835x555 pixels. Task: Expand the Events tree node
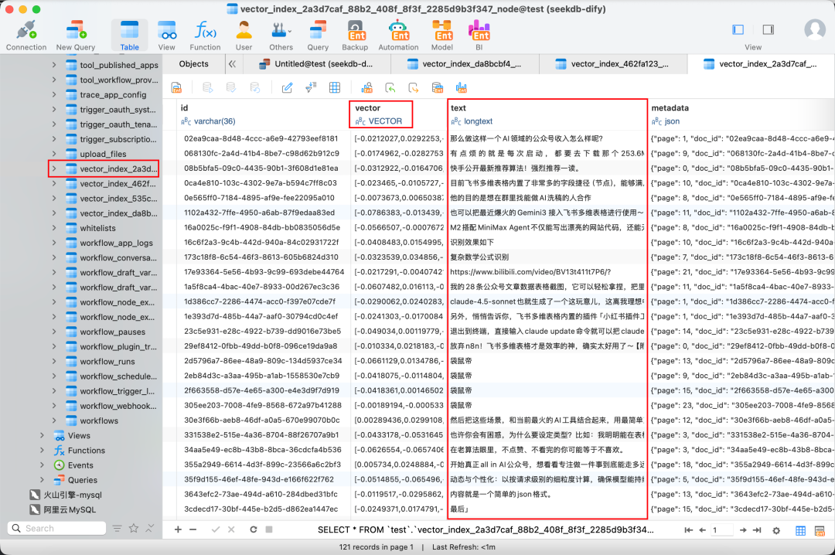pos(42,465)
